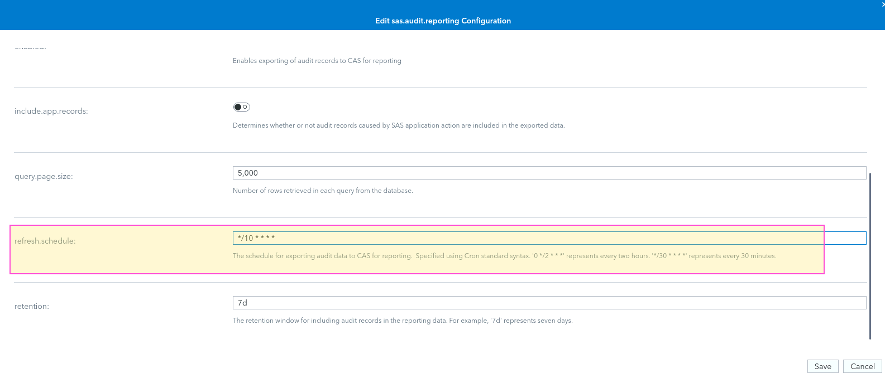Click the Cron syntax schedule description text
This screenshot has width=885, height=378.
(504, 256)
